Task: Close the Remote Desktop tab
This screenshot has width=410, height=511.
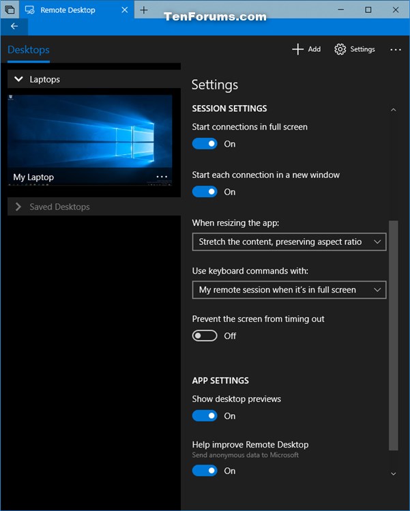Action: point(124,10)
